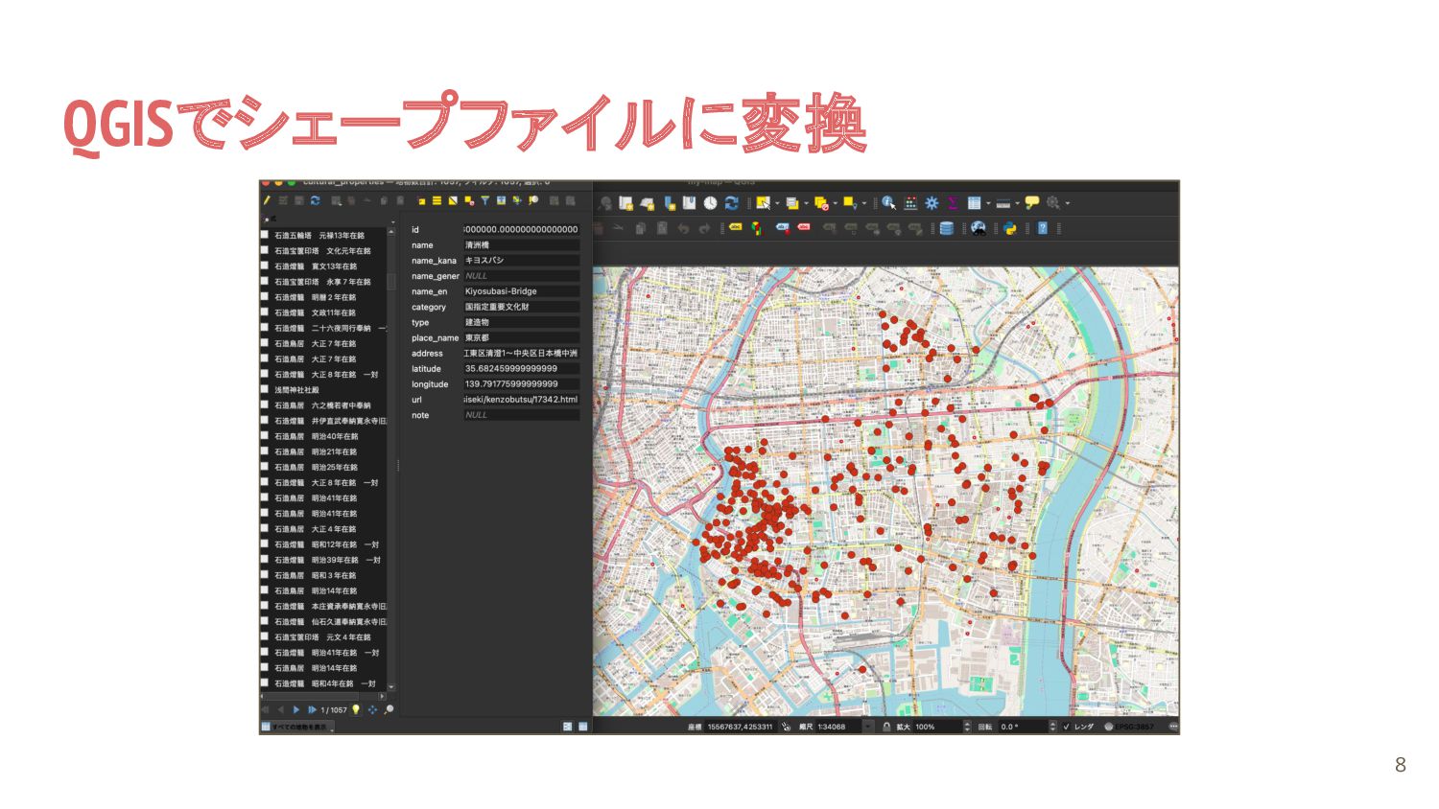1439x809 pixels.
Task: Edit name_en field Kiyosubasi-Bridge
Action: tap(521, 291)
